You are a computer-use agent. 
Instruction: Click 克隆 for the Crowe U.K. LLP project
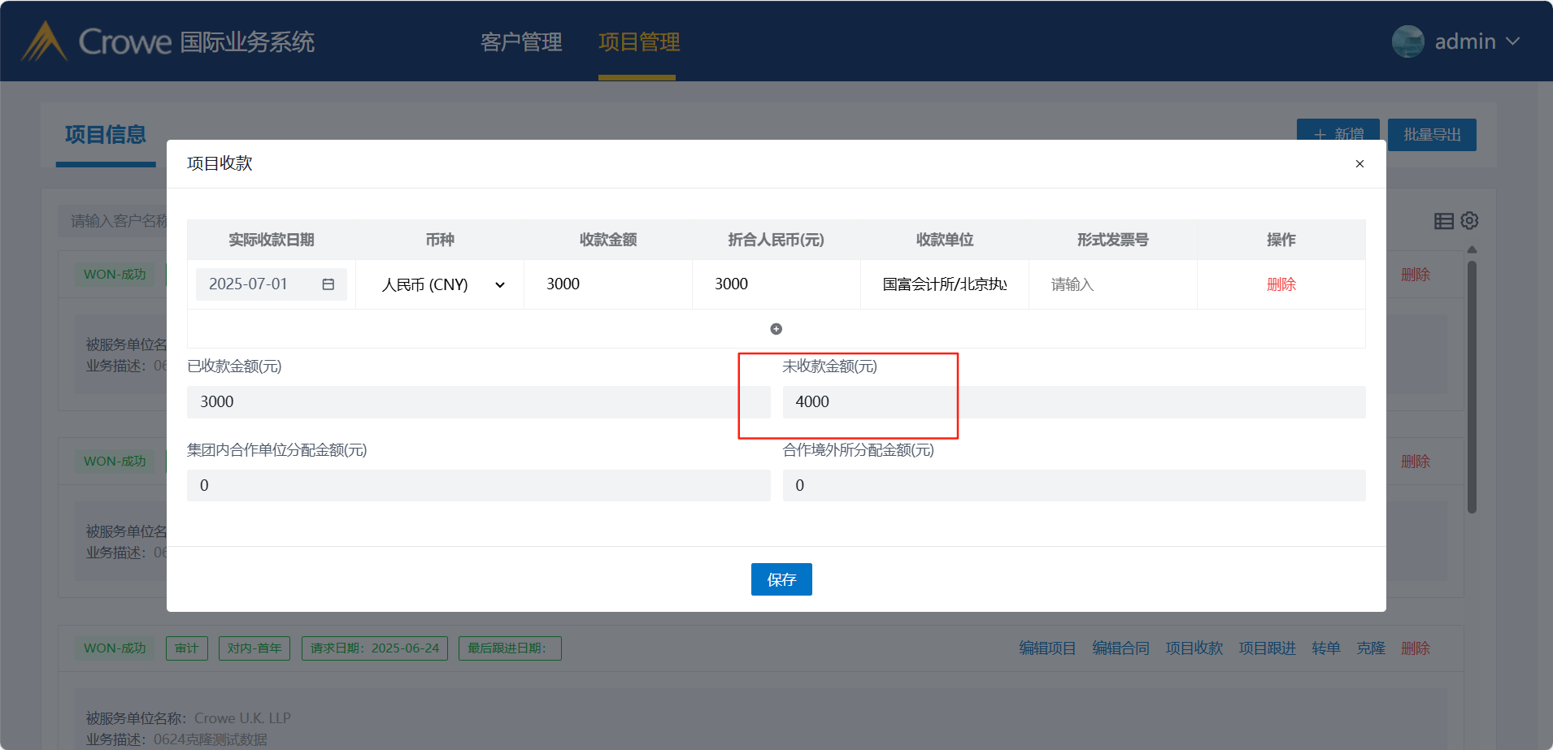[x=1371, y=648]
